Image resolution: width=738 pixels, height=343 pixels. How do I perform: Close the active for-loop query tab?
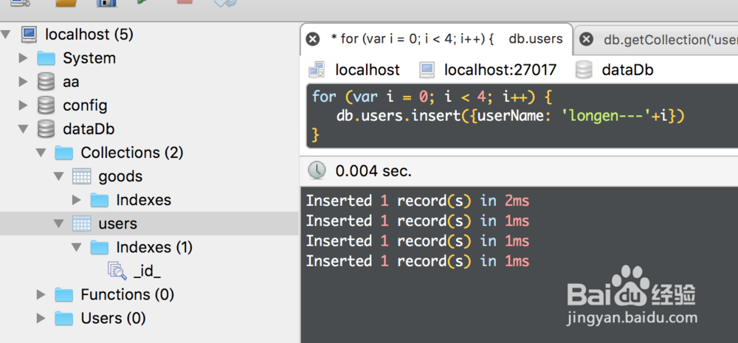(x=313, y=39)
